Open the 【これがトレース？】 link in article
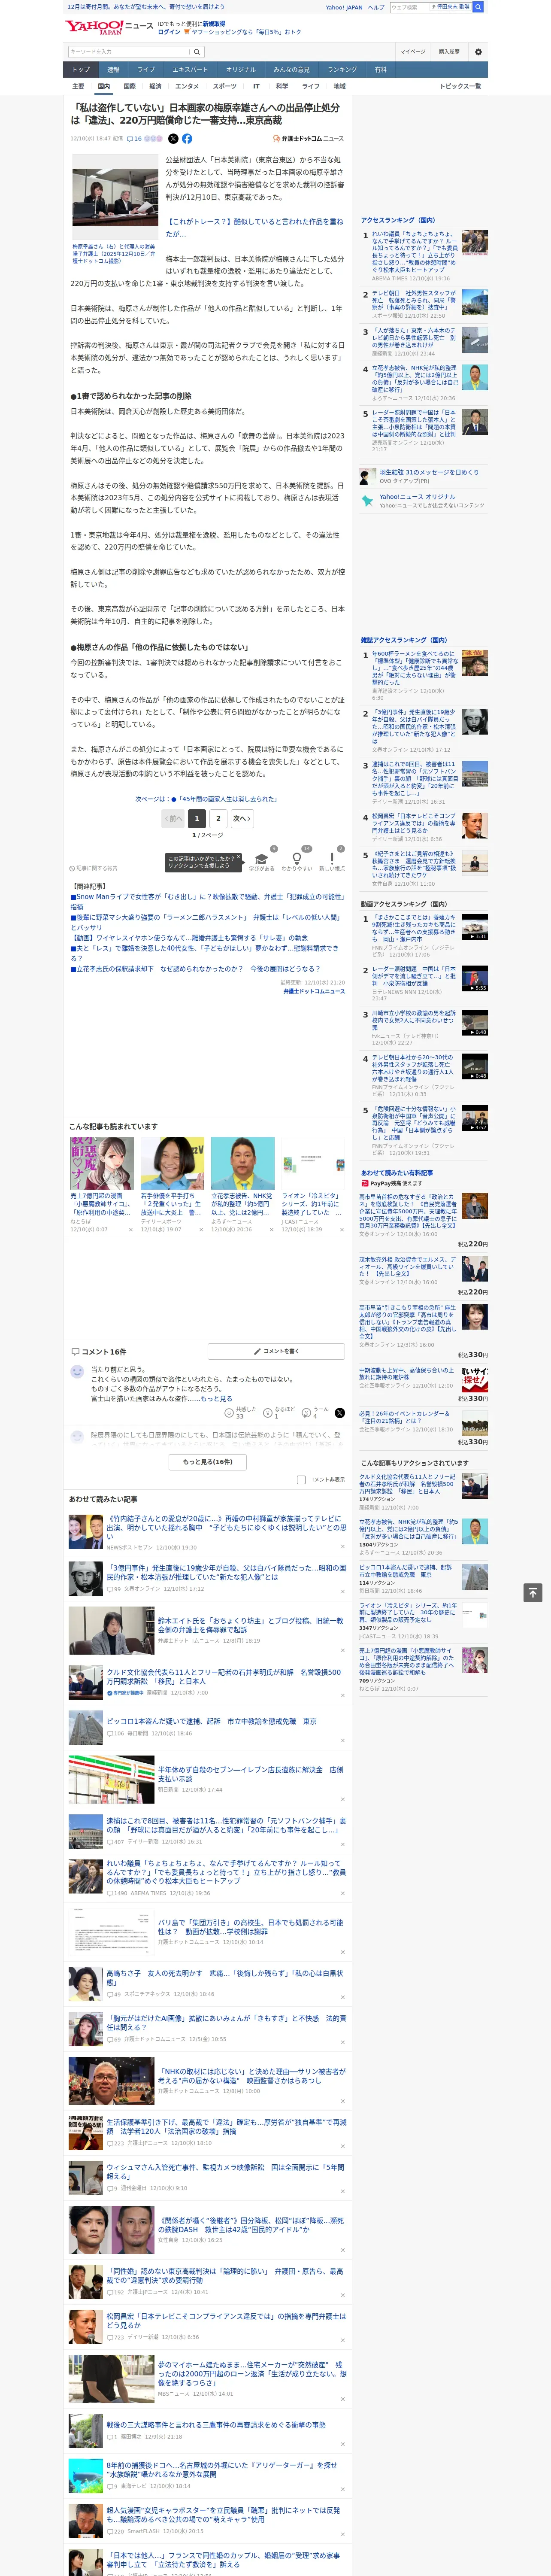The height and width of the screenshot is (2576, 551). pyautogui.click(x=254, y=227)
